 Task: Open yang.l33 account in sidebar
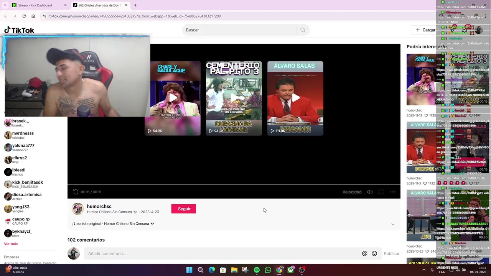(x=31, y=209)
